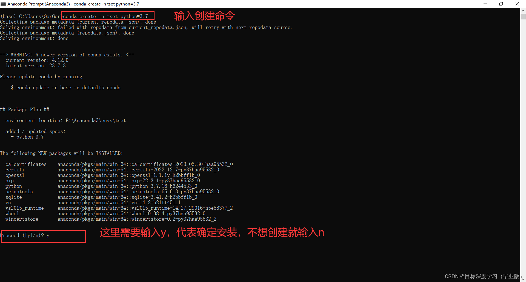Click the 'openssl' package name
This screenshot has width=526, height=282.
point(15,175)
